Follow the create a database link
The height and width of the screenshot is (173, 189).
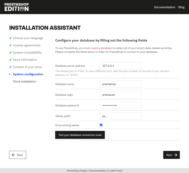coord(101,48)
